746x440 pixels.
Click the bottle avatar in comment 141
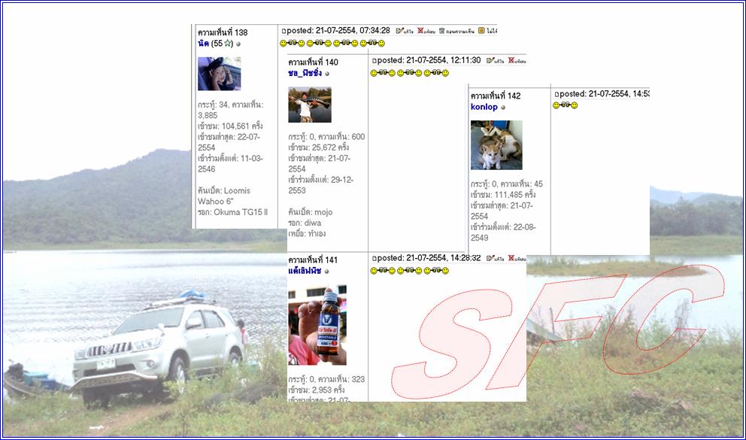pyautogui.click(x=317, y=325)
